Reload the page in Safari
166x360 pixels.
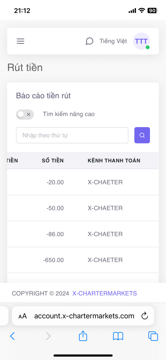[144, 316]
